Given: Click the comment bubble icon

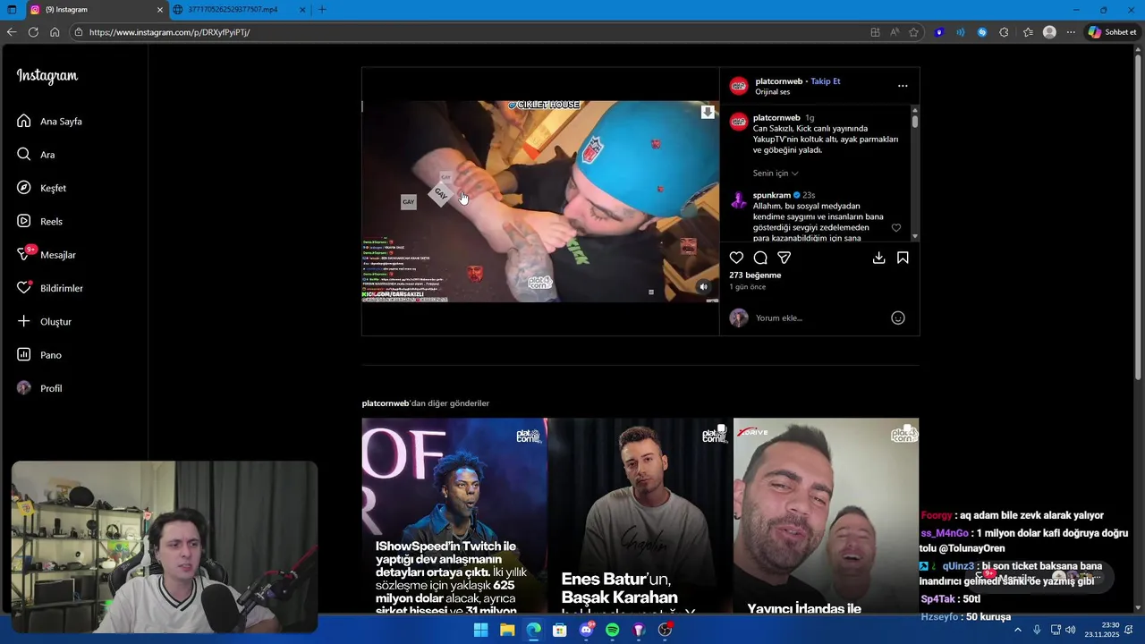Looking at the screenshot, I should click(x=760, y=258).
